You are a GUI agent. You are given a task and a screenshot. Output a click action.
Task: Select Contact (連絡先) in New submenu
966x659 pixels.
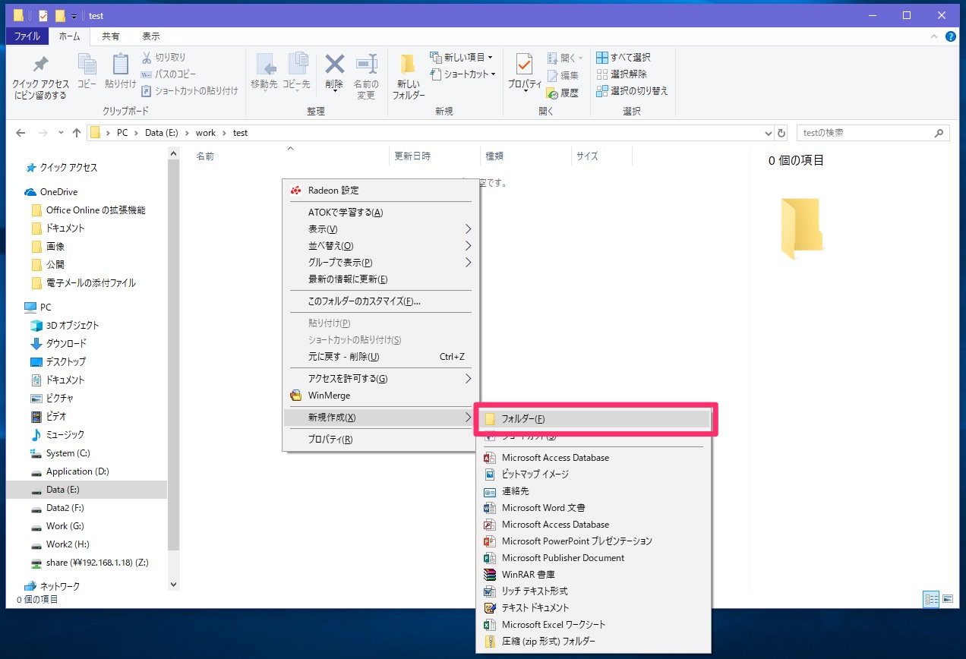coord(594,490)
